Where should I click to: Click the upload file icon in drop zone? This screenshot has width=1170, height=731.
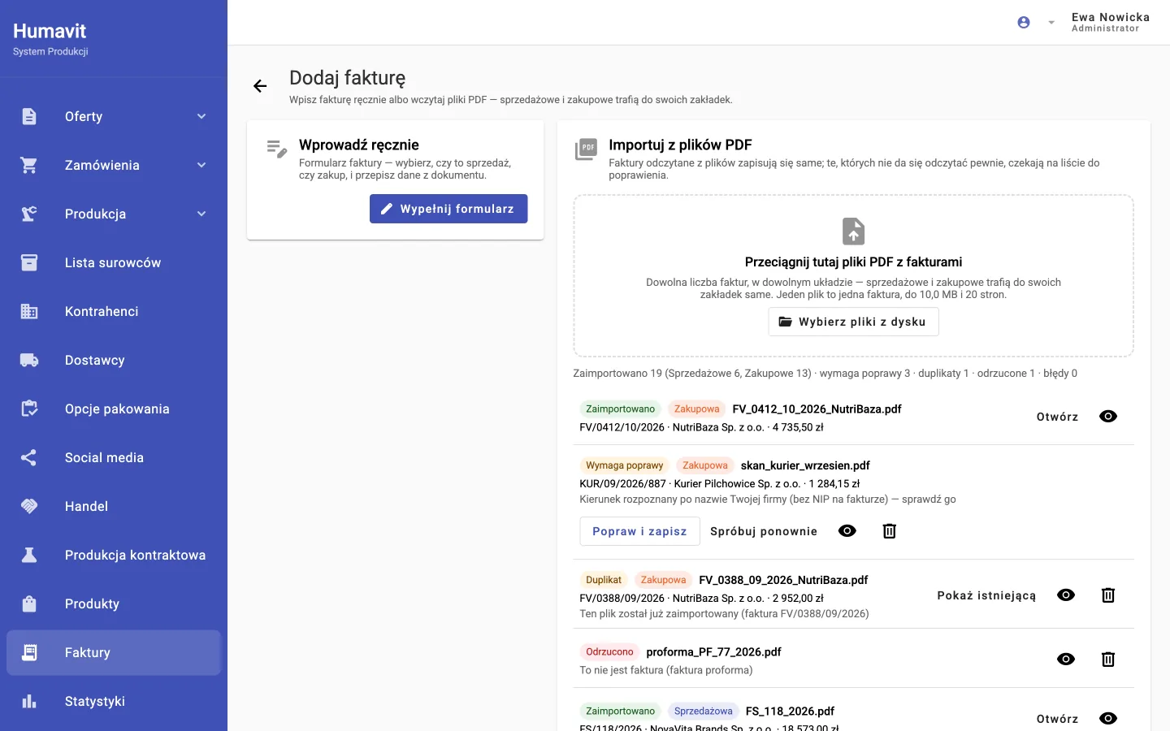[x=854, y=231]
